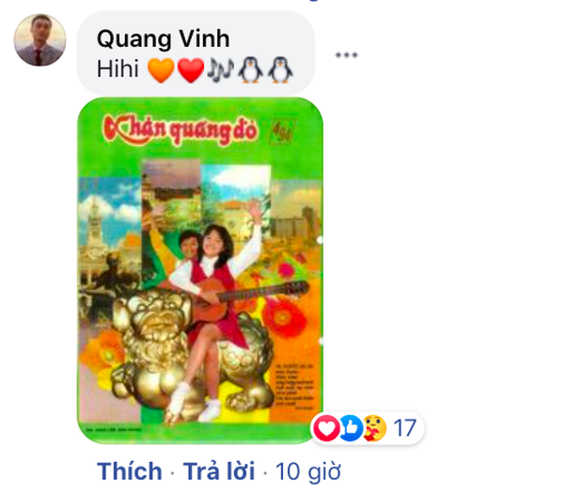Open the Quang Vinh profile name link
The width and height of the screenshot is (583, 493).
tap(163, 39)
